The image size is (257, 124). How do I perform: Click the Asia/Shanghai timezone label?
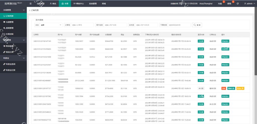coord(206,3)
